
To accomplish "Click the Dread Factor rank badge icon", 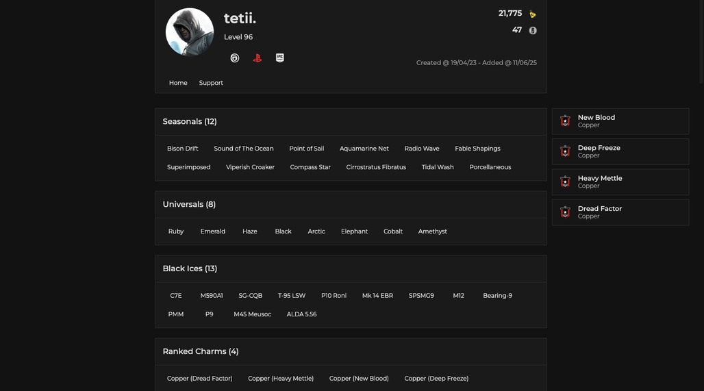I will (565, 212).
